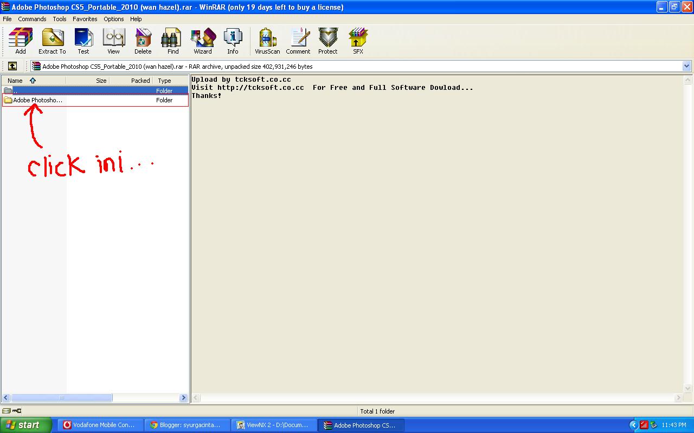The image size is (694, 433).
Task: Click the comment pane scroll down arrow
Action: tap(688, 389)
